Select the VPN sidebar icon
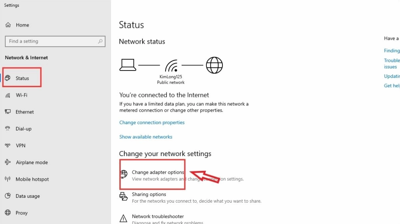Image resolution: width=400 pixels, height=224 pixels. click(8, 145)
